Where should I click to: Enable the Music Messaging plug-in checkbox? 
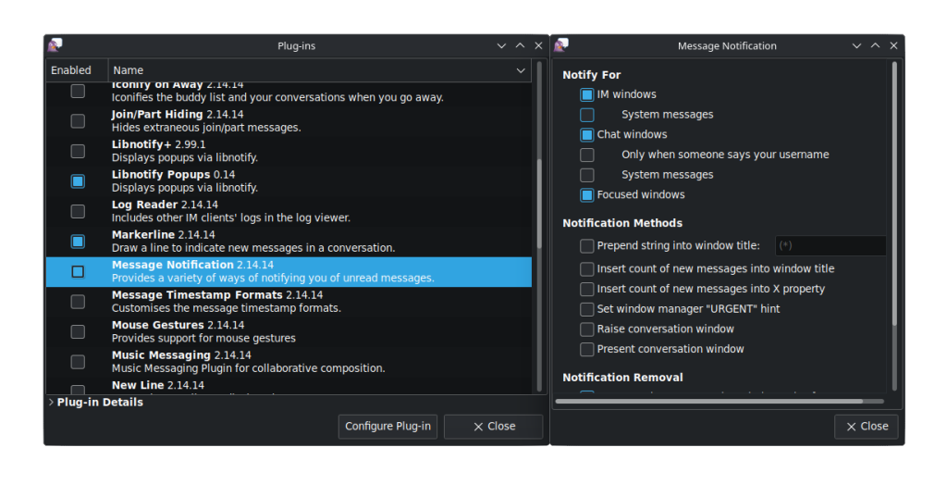pyautogui.click(x=78, y=362)
